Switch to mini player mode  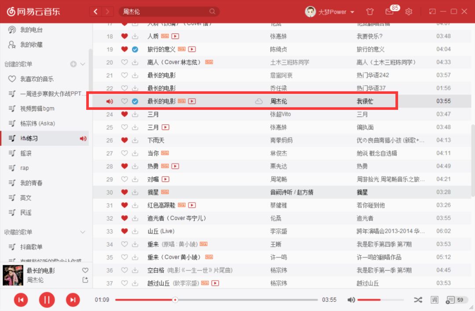(433, 11)
